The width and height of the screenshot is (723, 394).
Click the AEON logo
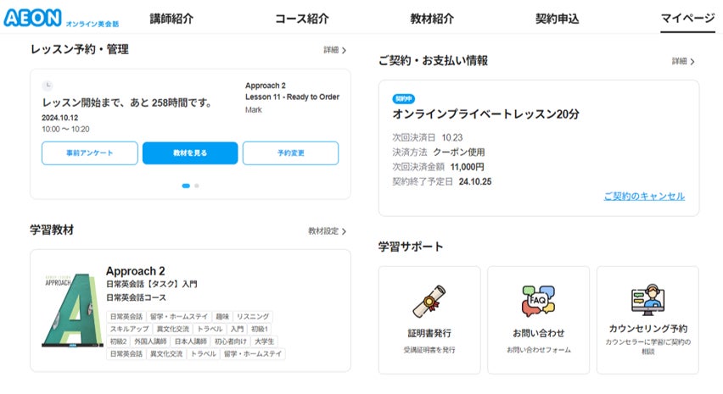pos(32,17)
